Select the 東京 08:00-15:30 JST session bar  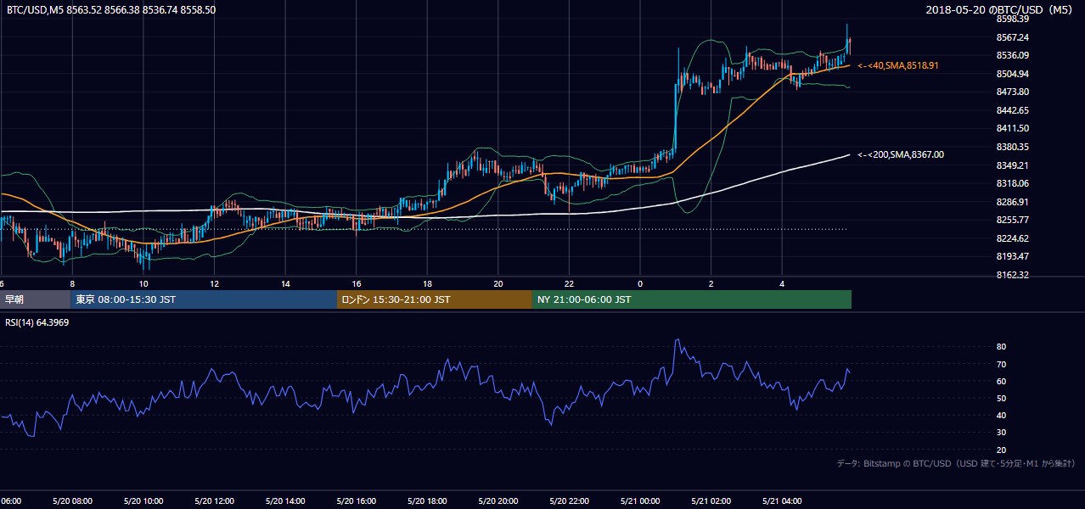click(x=204, y=299)
